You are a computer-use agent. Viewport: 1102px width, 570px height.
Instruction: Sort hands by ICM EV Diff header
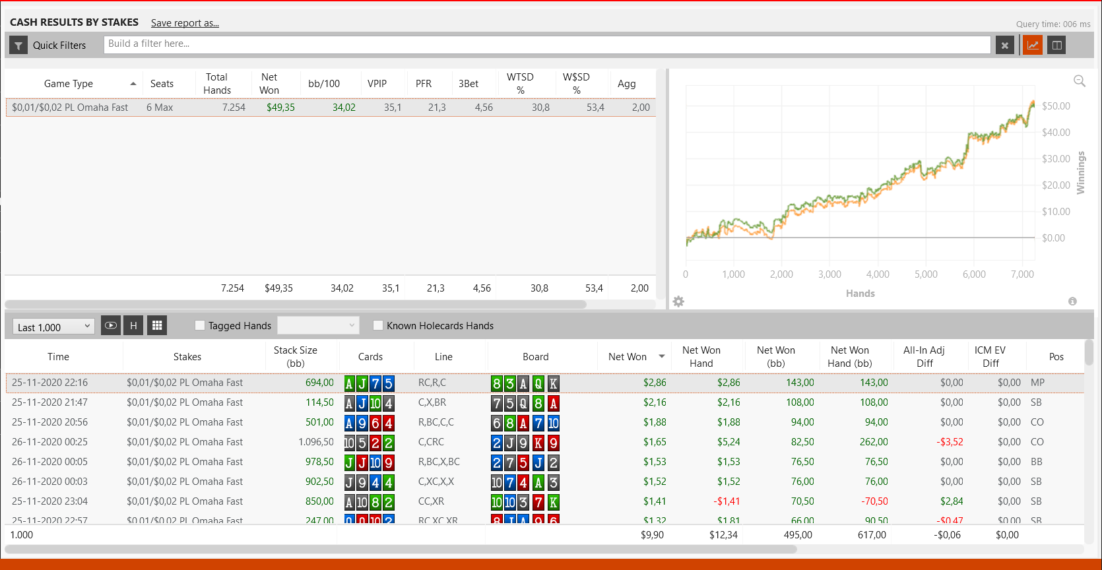tap(990, 357)
